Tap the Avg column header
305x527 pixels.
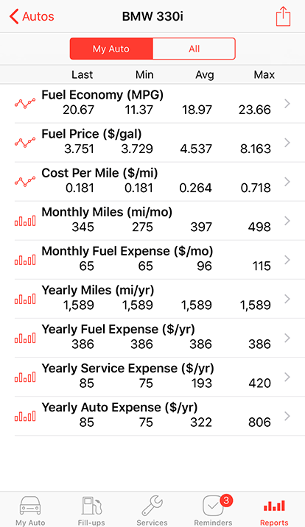pos(205,74)
